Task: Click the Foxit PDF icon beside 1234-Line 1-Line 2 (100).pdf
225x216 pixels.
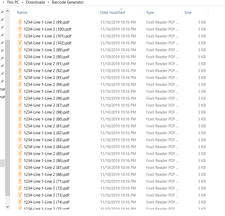Action: 20,29
